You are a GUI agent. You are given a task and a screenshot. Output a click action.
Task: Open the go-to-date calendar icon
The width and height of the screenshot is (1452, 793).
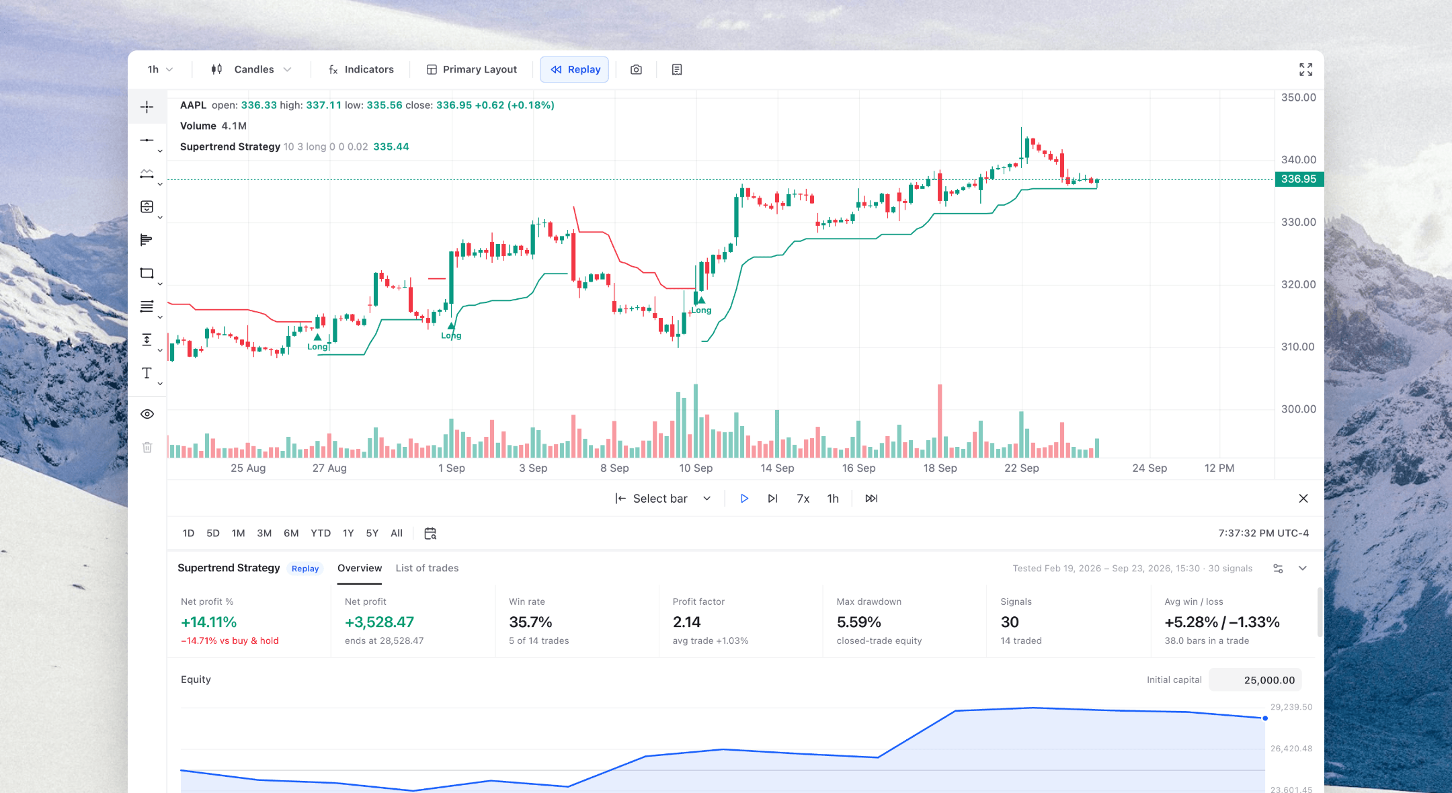(x=430, y=533)
